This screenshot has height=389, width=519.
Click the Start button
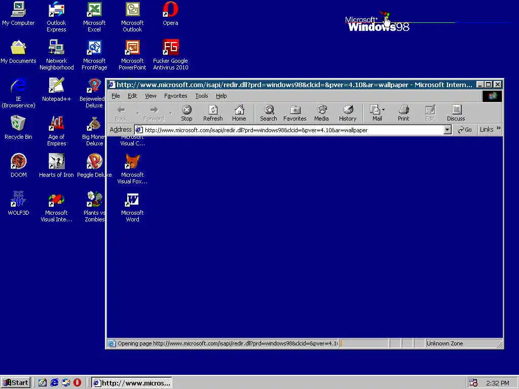tap(16, 383)
